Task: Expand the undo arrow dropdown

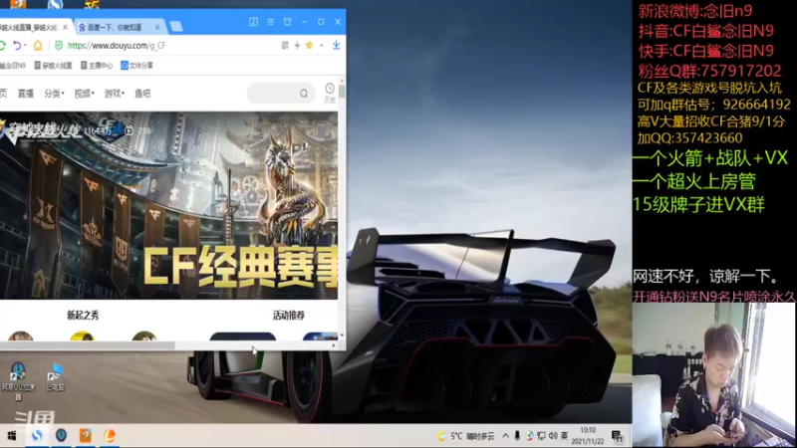Action: (x=25, y=45)
